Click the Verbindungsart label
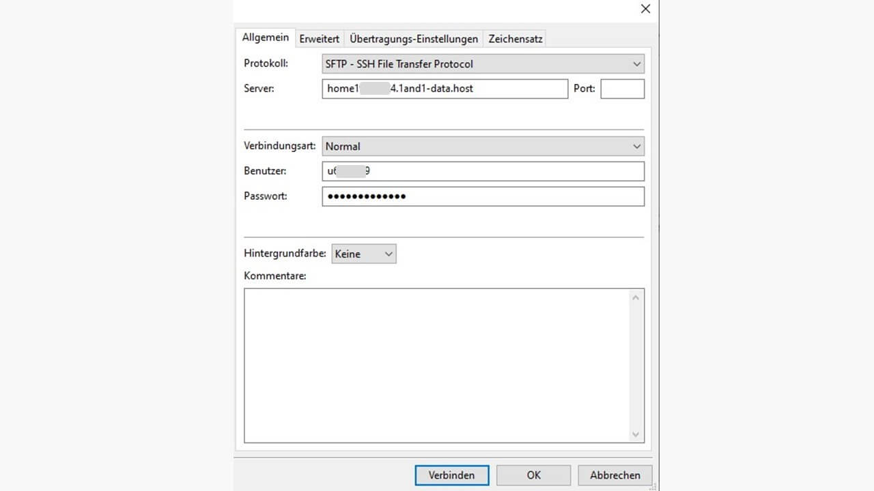The height and width of the screenshot is (491, 874). tap(280, 146)
